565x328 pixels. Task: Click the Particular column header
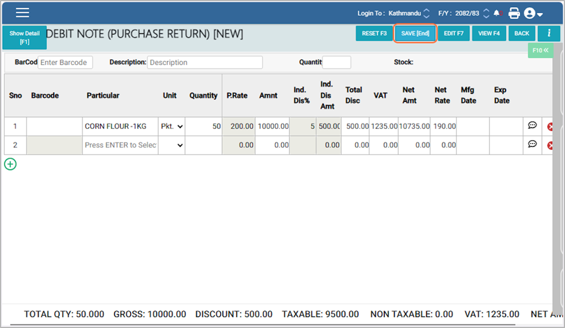103,96
